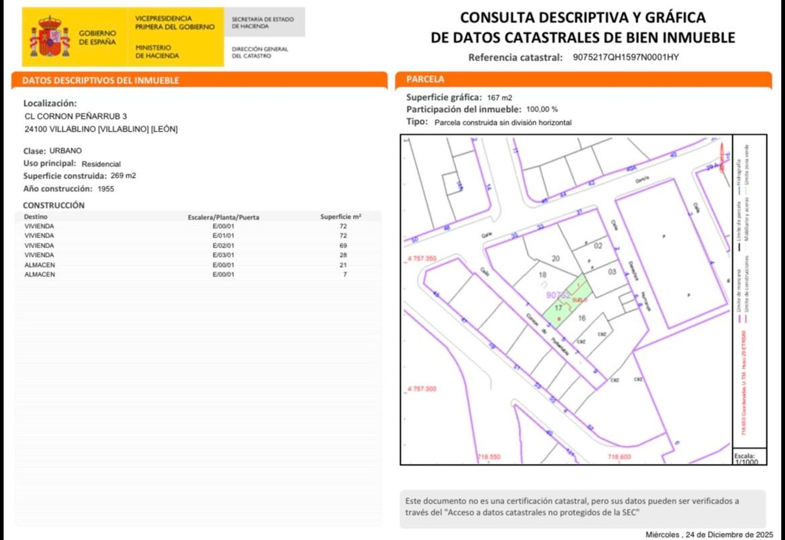Viewport: 785px width, 540px height.
Task: Click the 'Destino' column header
Action: pos(36,217)
